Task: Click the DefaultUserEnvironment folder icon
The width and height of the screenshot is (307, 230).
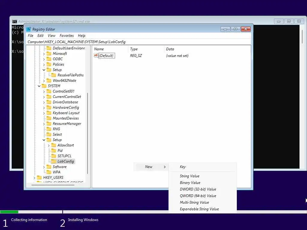Action: point(49,48)
